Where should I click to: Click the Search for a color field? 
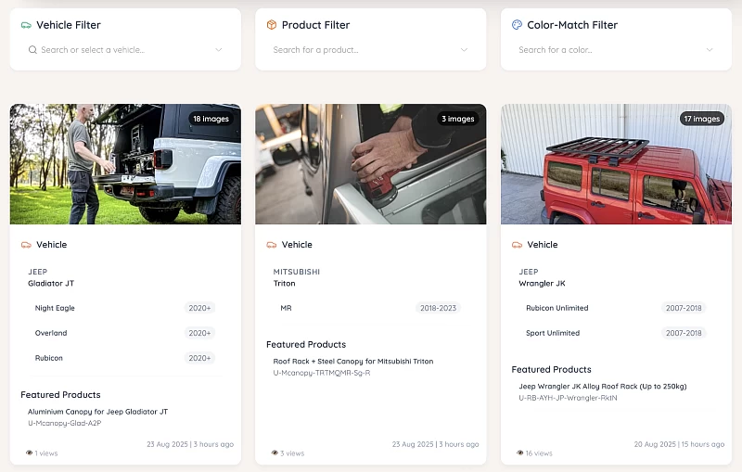tap(616, 50)
